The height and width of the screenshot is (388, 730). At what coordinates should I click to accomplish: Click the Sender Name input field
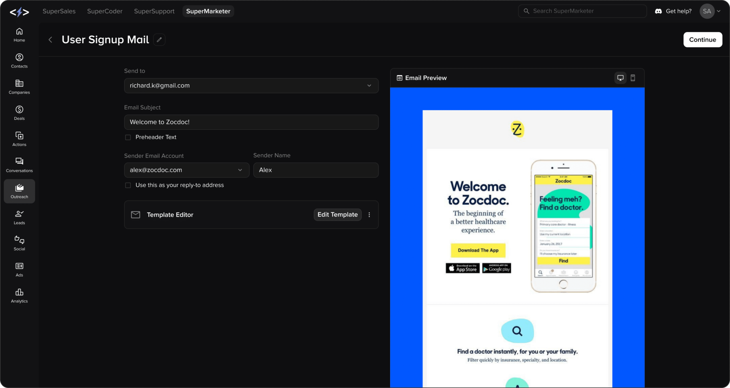(316, 170)
